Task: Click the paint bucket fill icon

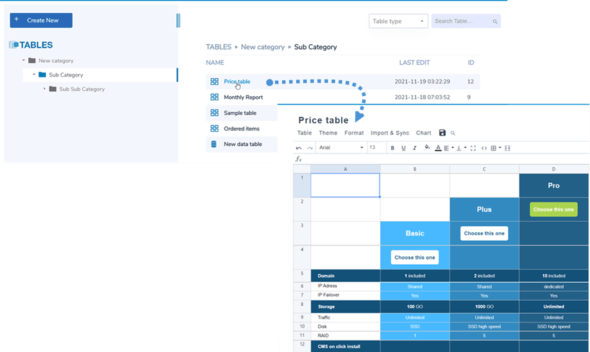Action: click(x=427, y=147)
